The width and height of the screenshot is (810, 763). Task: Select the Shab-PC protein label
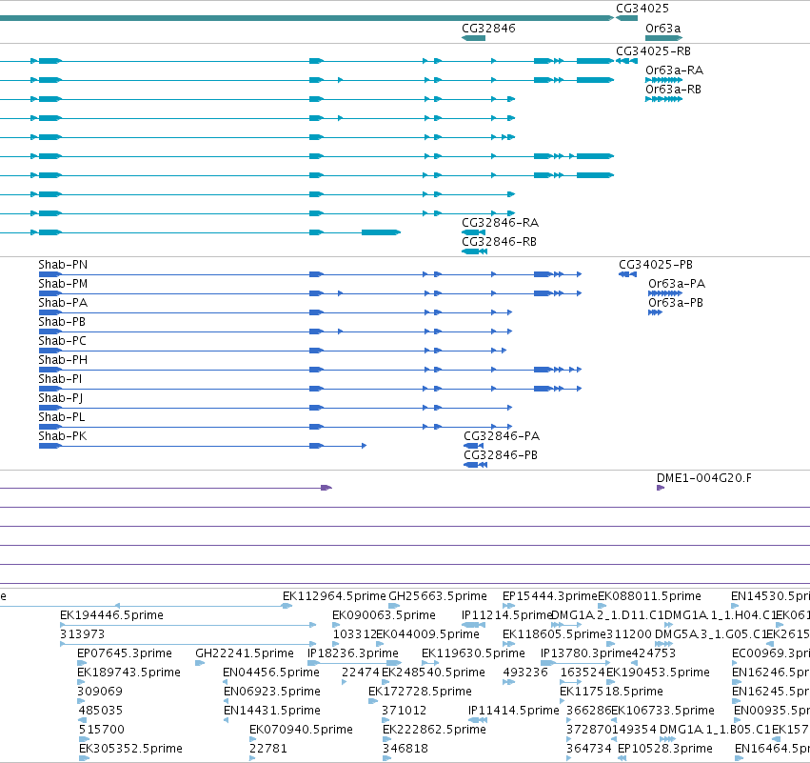point(63,341)
